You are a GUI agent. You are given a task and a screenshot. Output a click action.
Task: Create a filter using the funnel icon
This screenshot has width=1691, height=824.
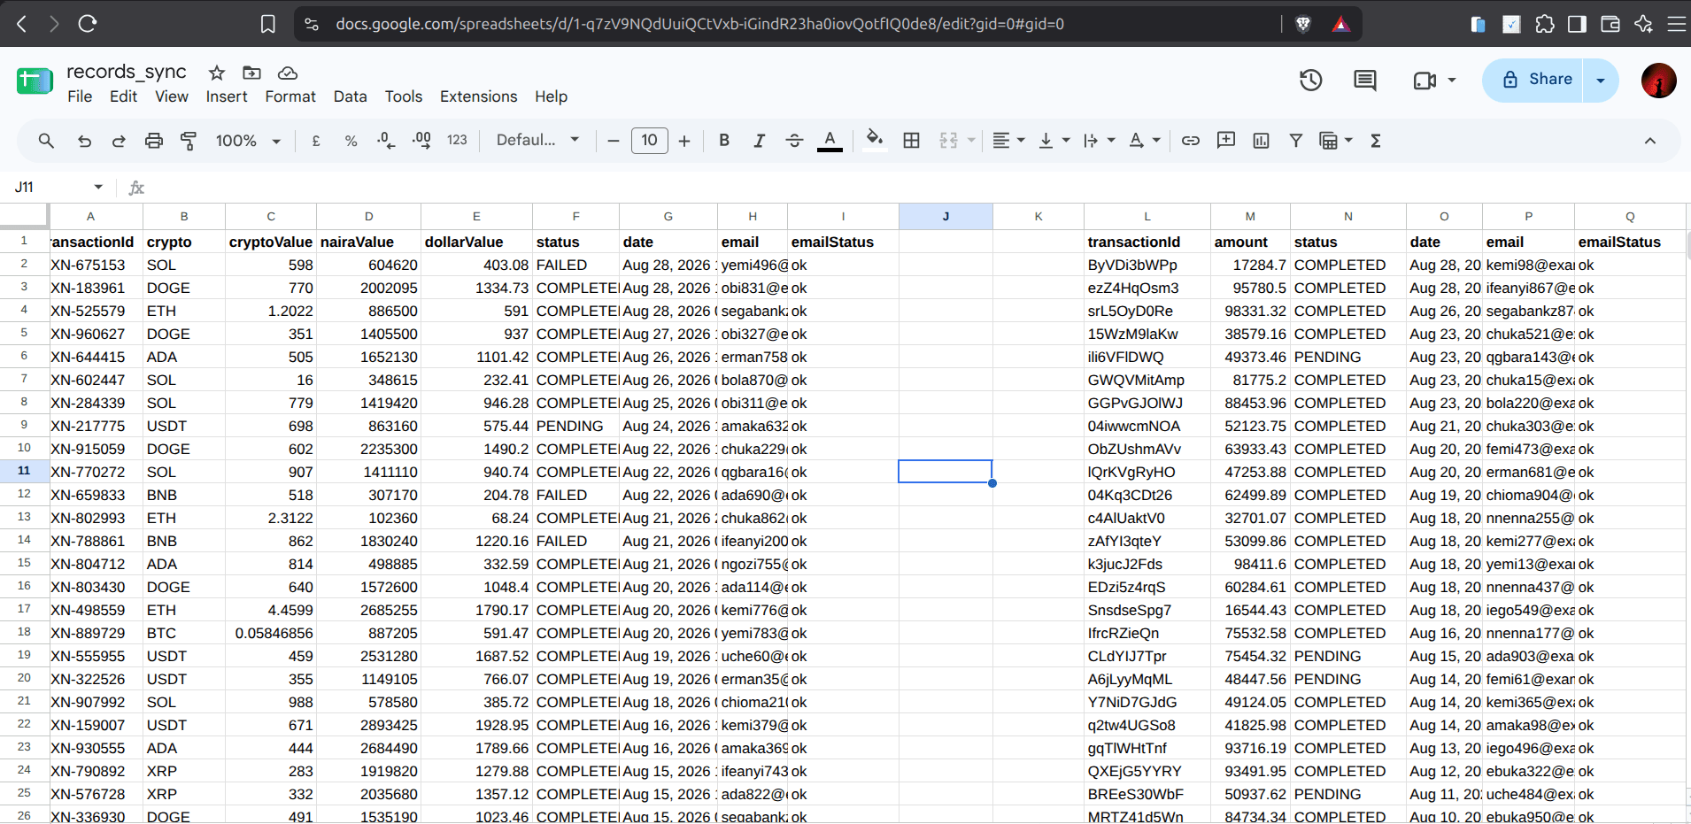(1296, 141)
